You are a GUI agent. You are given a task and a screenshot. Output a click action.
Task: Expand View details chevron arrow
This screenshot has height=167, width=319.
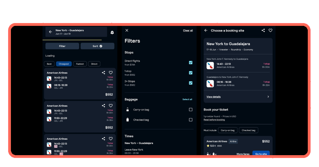click(268, 97)
